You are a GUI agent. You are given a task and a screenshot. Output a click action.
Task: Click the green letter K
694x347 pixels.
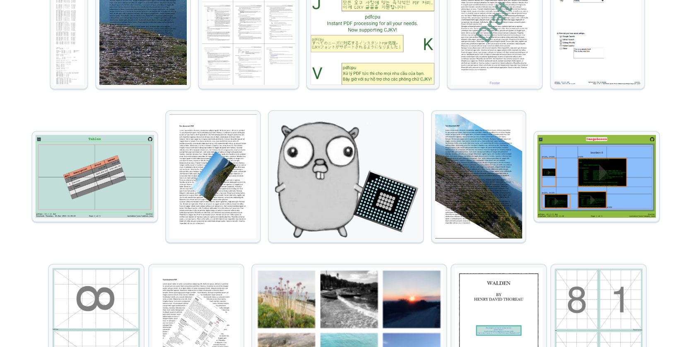428,44
